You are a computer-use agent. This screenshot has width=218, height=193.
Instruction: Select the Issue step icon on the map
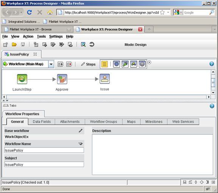pos(104,79)
